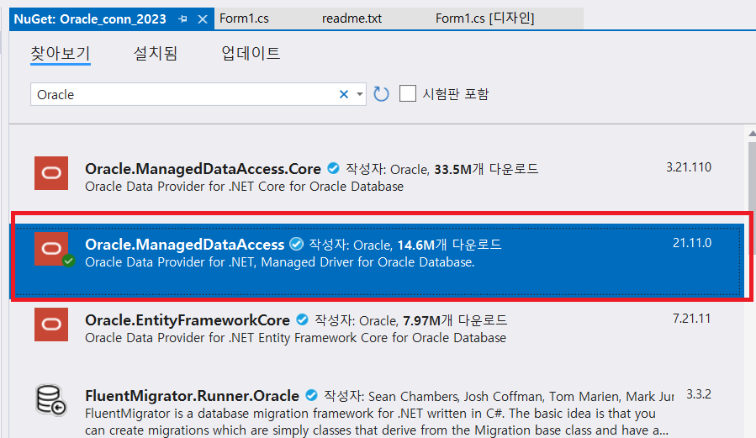
Task: Click 'Oracle Data Provider for .NET Core' description
Action: (244, 187)
